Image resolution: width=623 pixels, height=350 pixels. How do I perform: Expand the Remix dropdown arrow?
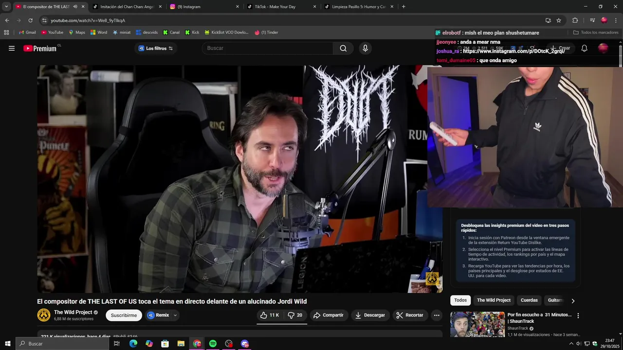[x=175, y=315]
